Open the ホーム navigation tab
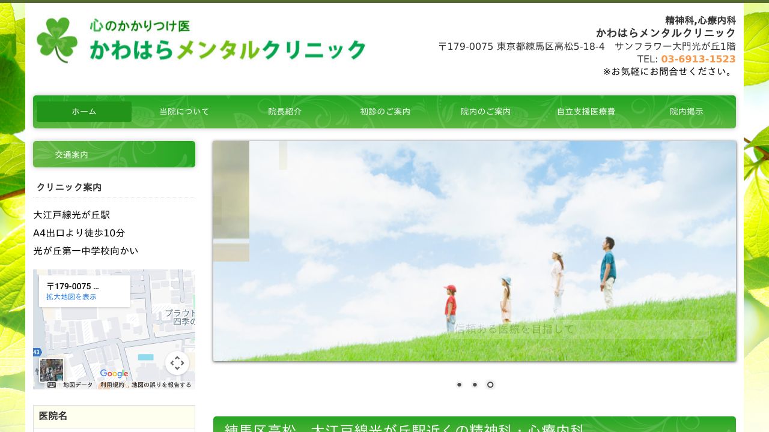Image resolution: width=769 pixels, height=432 pixels. pyautogui.click(x=84, y=112)
